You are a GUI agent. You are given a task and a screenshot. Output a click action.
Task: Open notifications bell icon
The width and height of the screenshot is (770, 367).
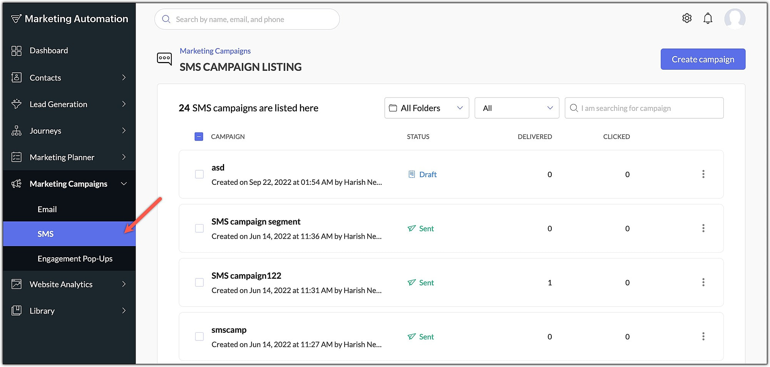click(708, 18)
